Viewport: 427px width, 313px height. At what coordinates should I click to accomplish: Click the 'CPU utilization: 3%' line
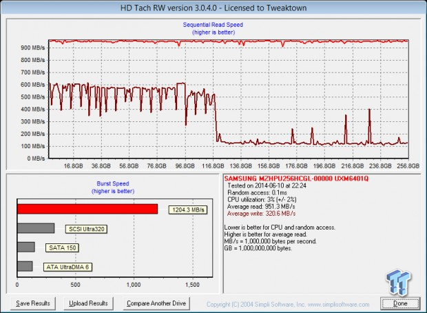pos(262,199)
